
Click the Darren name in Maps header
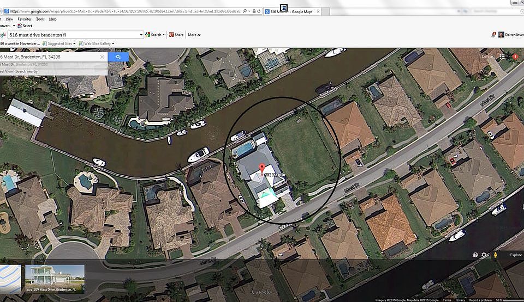click(x=487, y=57)
